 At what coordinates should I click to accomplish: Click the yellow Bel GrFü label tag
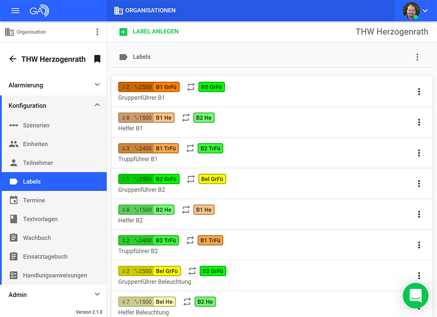(212, 179)
